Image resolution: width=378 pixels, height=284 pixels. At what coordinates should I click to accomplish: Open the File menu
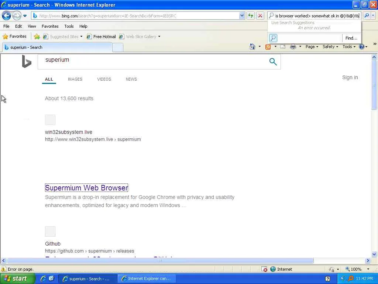point(6,26)
